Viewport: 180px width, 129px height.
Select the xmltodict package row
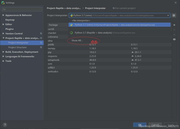109,72
